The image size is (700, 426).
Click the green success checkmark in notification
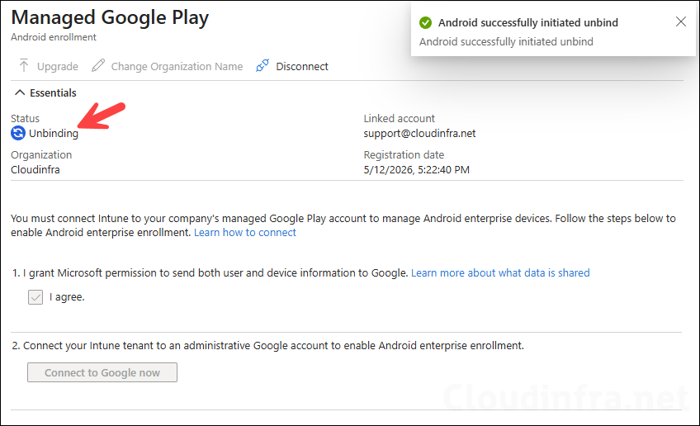pos(425,22)
